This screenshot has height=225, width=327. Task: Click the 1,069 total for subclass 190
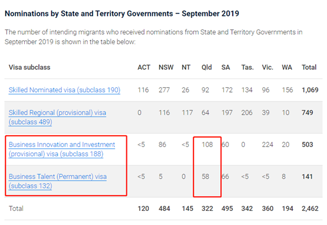click(310, 90)
